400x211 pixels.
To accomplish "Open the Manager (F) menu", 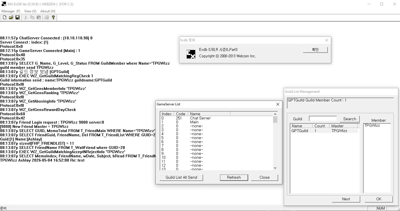I will pyautogui.click(x=11, y=11).
